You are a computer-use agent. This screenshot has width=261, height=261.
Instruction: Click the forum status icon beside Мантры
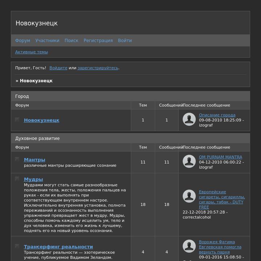(x=17, y=159)
